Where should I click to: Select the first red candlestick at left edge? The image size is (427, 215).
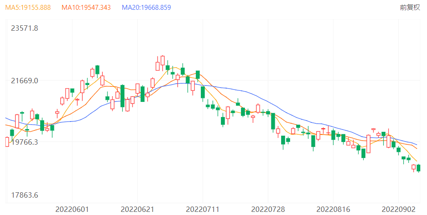(x=7, y=142)
